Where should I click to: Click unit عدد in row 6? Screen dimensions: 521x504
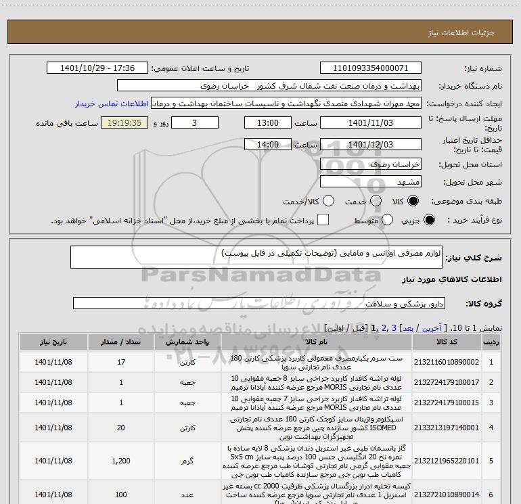(187, 495)
